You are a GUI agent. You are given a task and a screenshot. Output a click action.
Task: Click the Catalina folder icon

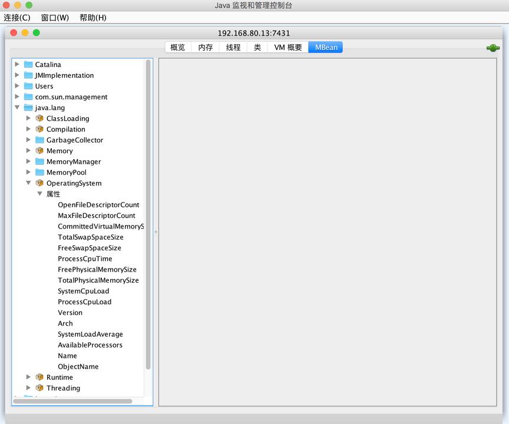(x=28, y=65)
